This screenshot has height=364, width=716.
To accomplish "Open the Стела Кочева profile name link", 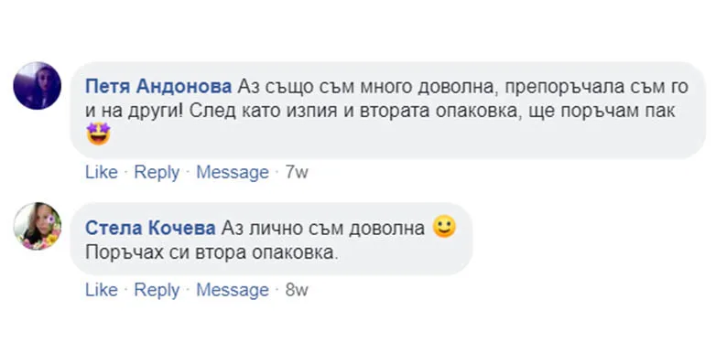I will pos(150,228).
